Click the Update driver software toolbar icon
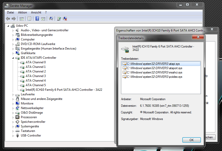 point(59,19)
